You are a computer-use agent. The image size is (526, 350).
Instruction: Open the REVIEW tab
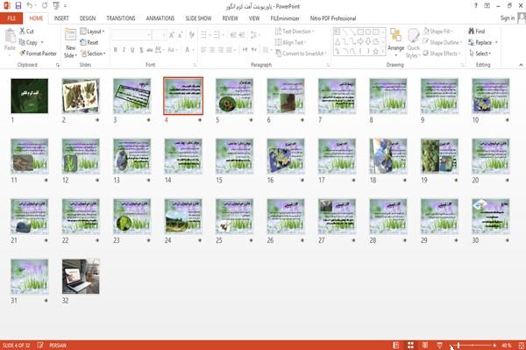pyautogui.click(x=230, y=18)
